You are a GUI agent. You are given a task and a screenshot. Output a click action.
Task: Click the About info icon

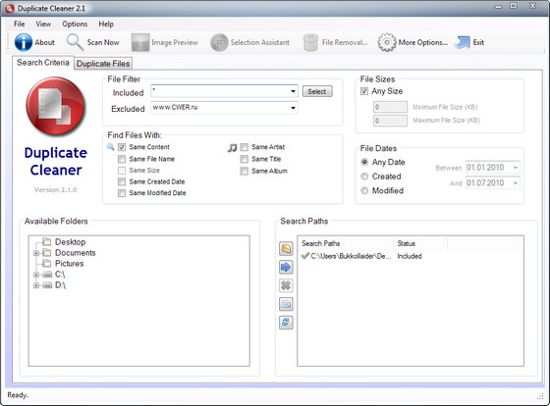click(x=24, y=42)
